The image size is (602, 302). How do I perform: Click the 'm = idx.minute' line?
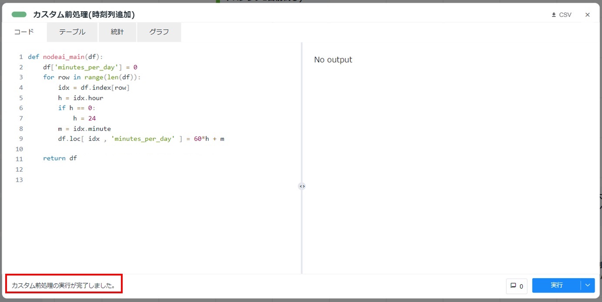84,129
